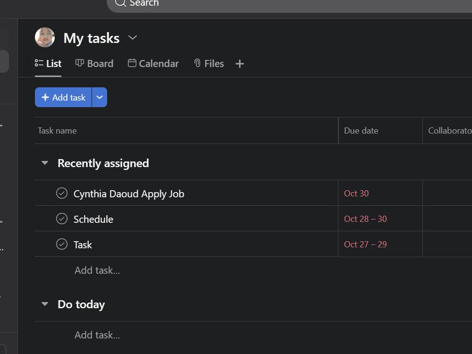Screen dimensions: 472x354
Task: Open the Calendar tab
Action: (153, 64)
